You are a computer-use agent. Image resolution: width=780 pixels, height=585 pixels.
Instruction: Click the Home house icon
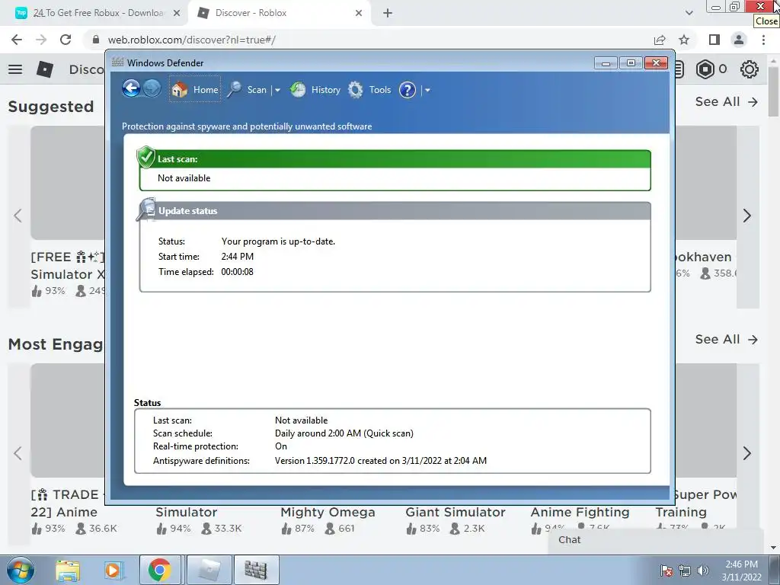click(x=179, y=90)
